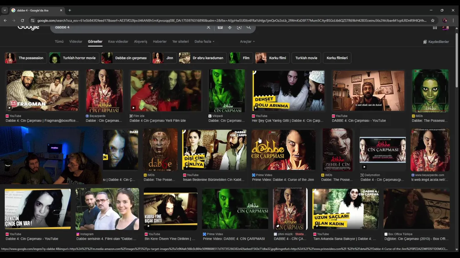Switch to the Alışveriş tab
Viewport: 460px width, 258px height.
141,42
